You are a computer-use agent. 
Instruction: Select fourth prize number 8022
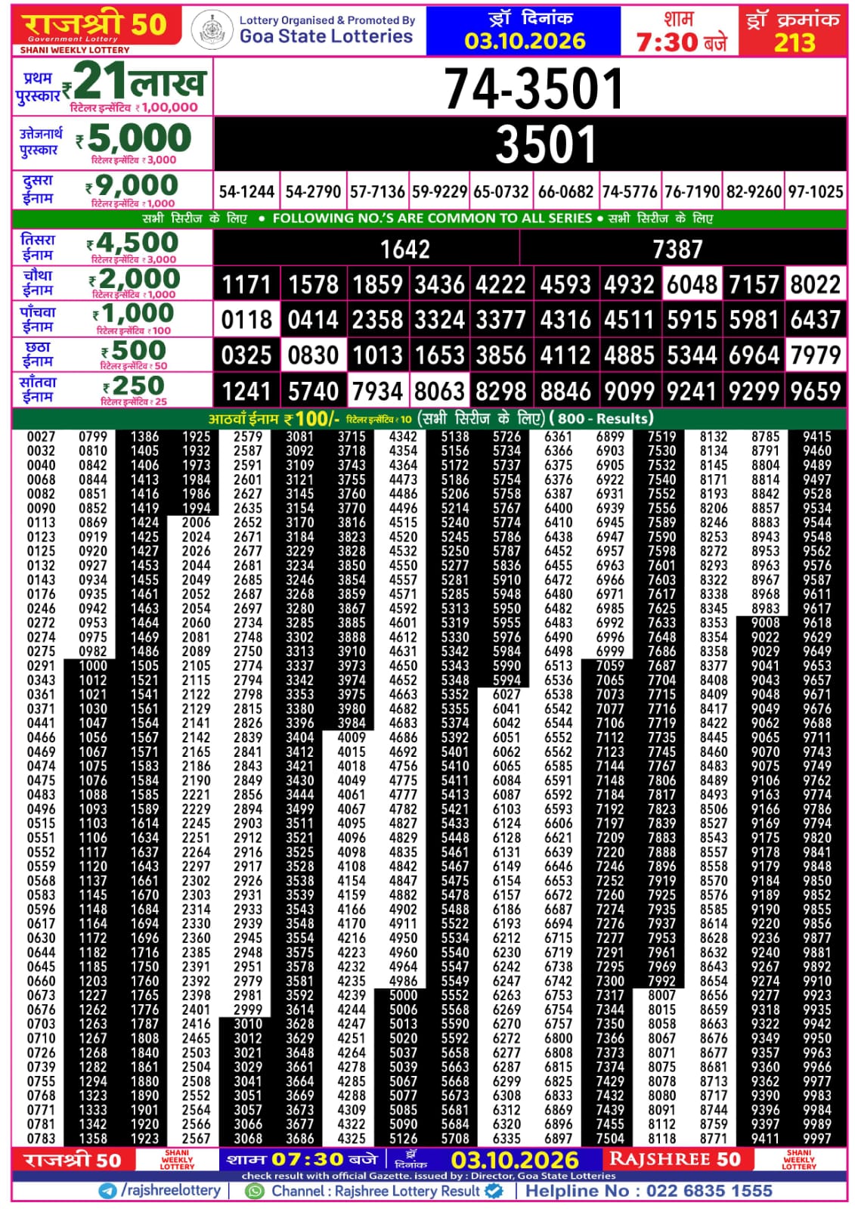[x=816, y=284]
